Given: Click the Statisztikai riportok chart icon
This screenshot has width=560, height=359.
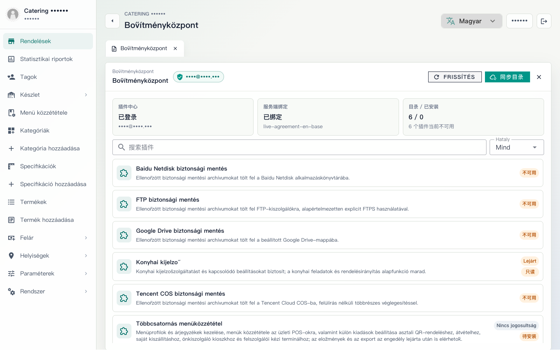Looking at the screenshot, I should click(11, 59).
